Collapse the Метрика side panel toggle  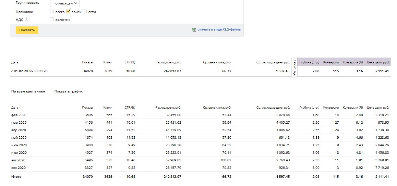click(294, 67)
